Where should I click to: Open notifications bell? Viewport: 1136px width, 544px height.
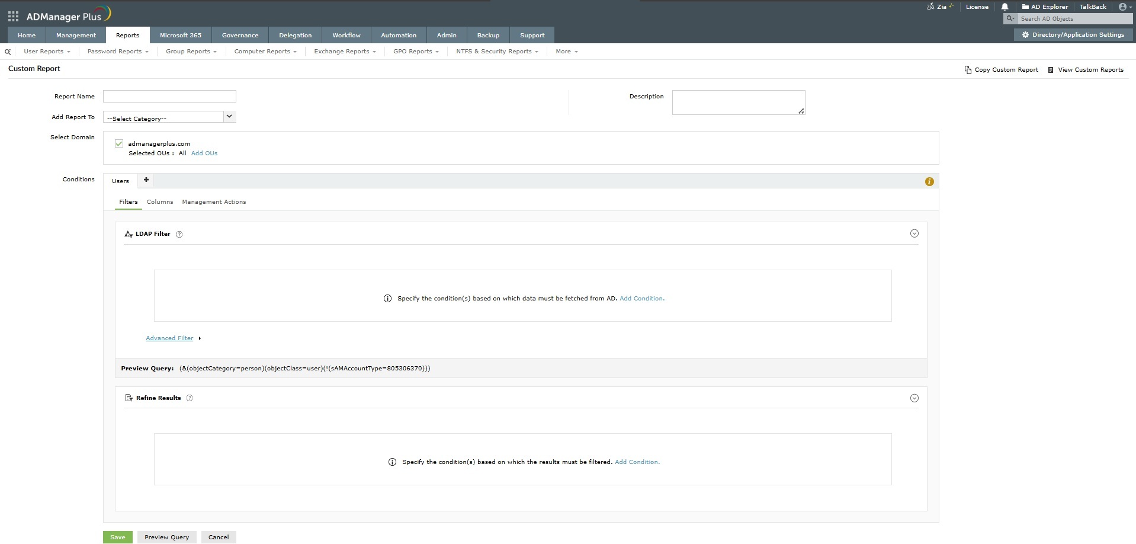(1004, 7)
